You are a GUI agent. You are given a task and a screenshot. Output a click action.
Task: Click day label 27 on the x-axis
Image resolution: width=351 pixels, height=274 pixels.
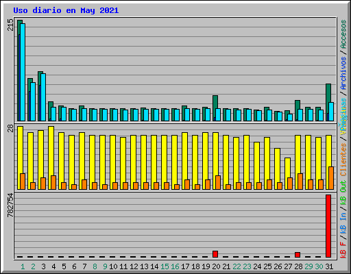click(x=288, y=266)
